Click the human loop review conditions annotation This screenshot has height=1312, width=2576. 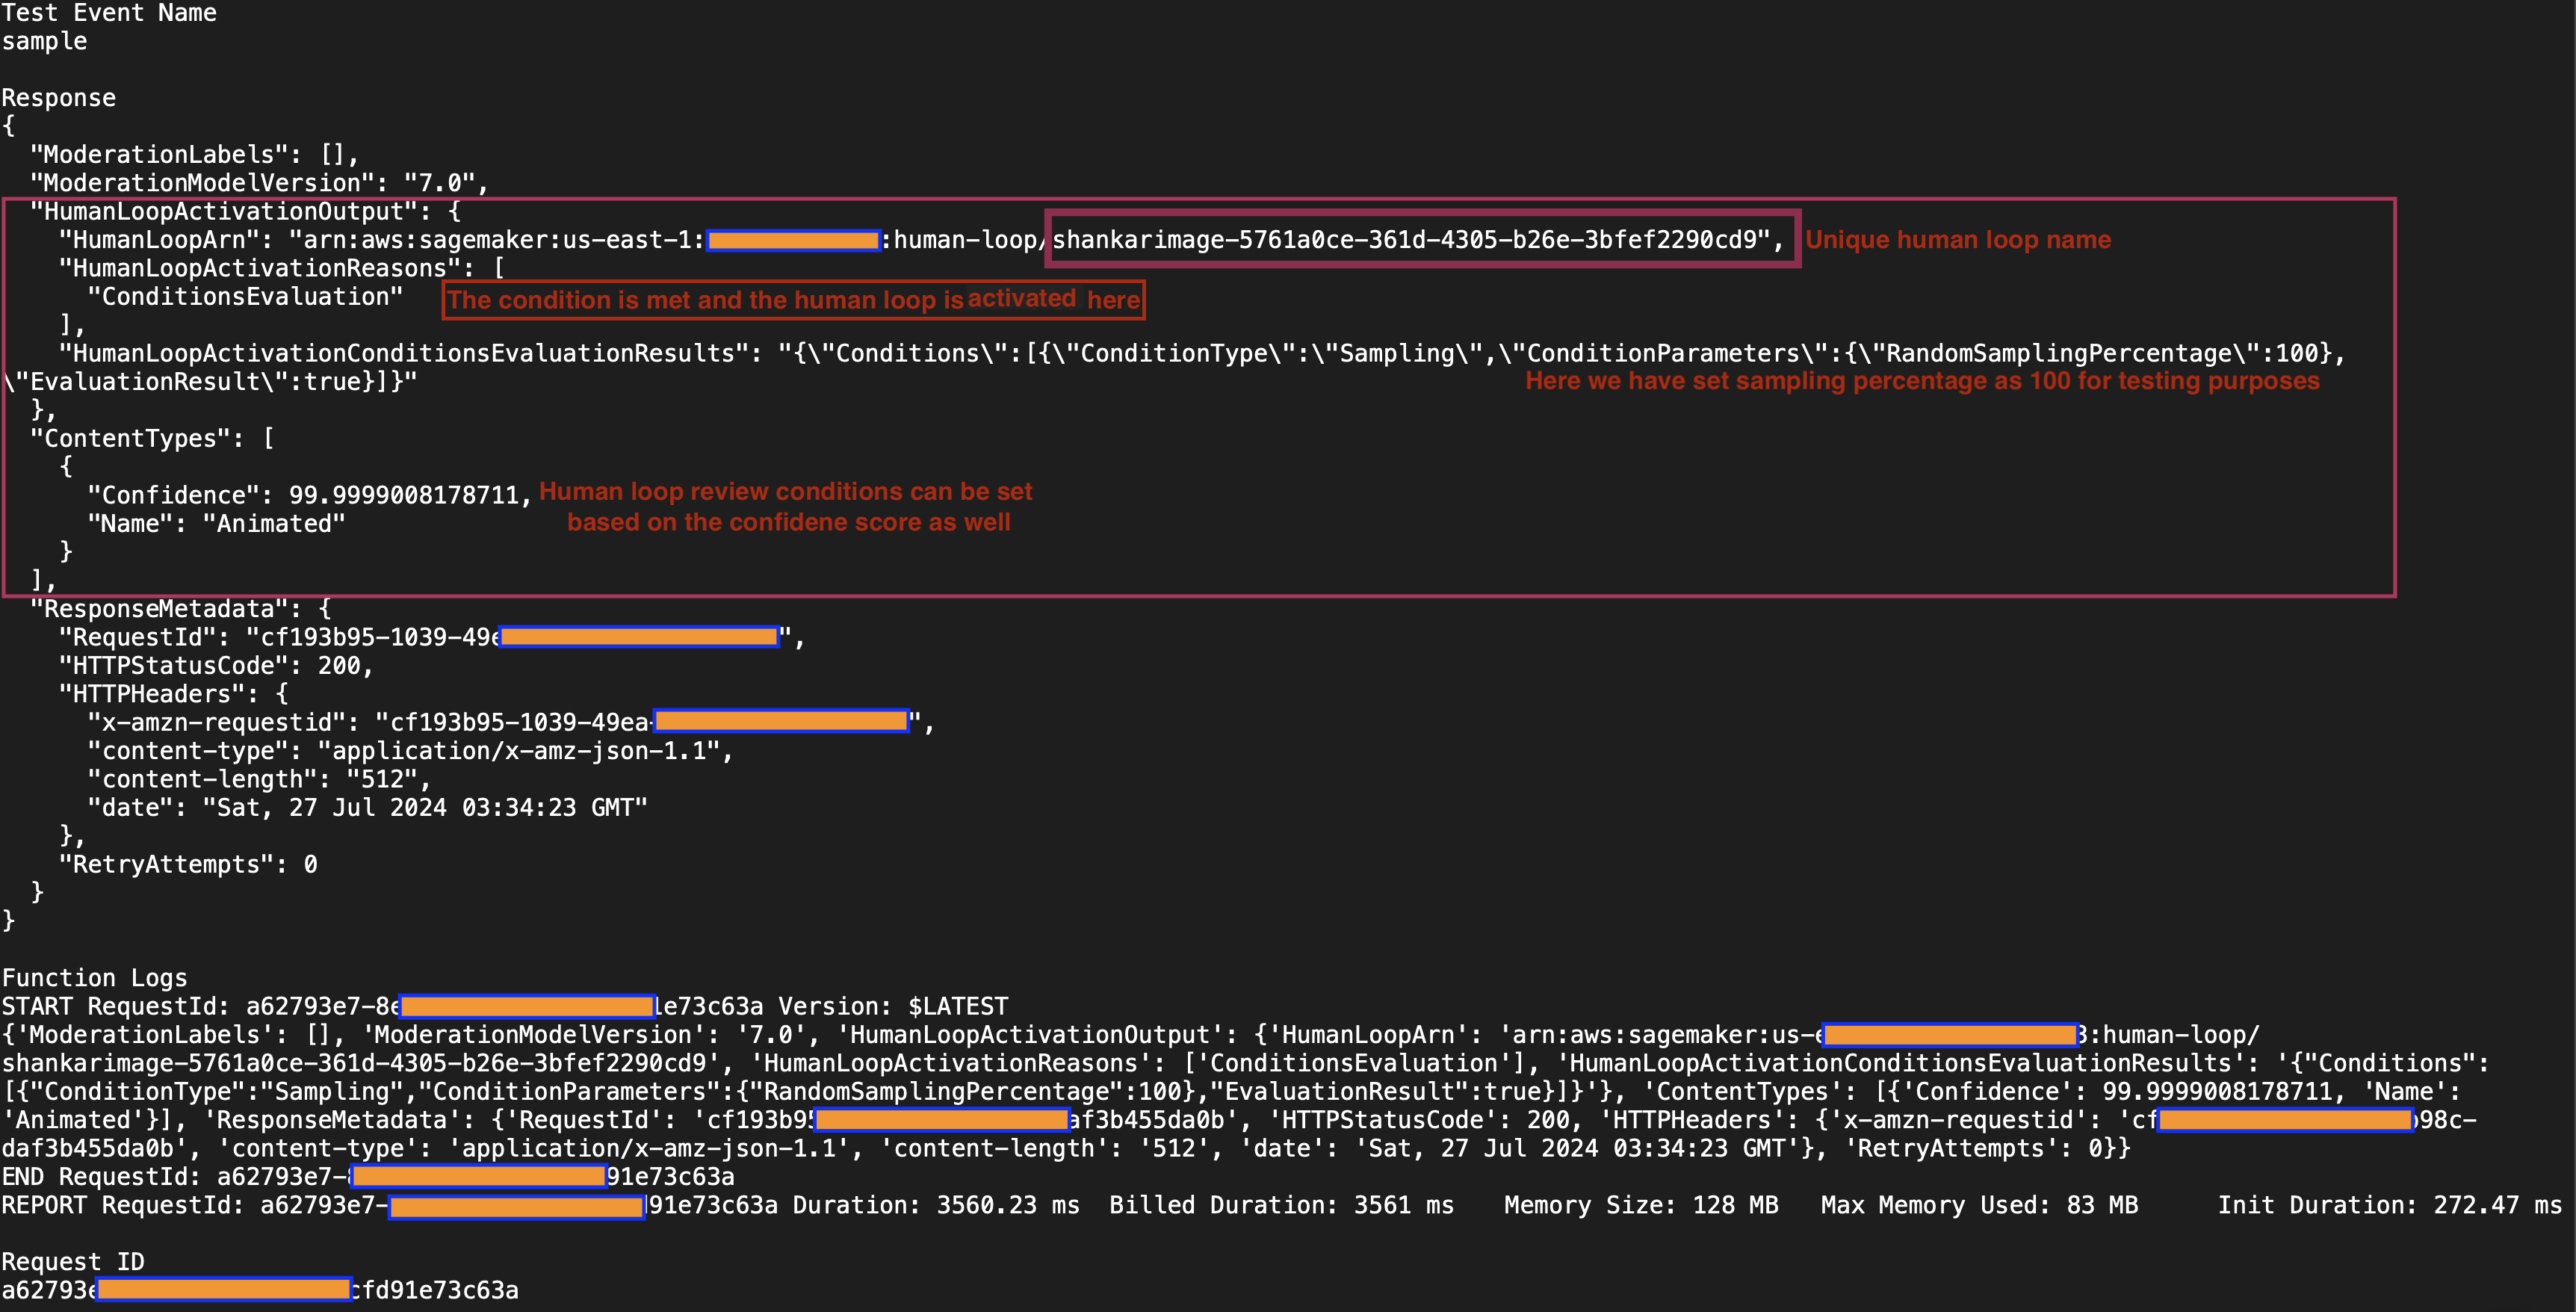[786, 506]
